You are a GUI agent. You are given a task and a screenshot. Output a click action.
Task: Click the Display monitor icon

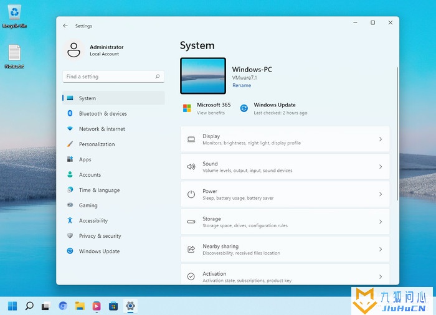tap(191, 139)
